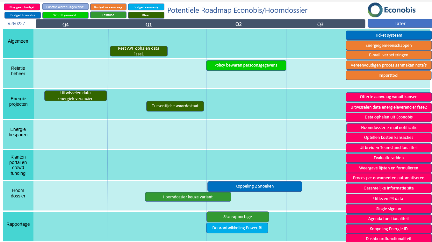This screenshot has width=432, height=242.
Task: Click the 'Importtool' item
Action: 389,75
